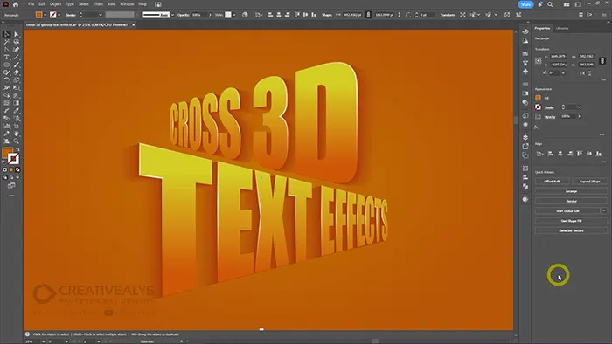Open the Asset Export panel icon
Screen dimensions: 612x344
click(525, 147)
